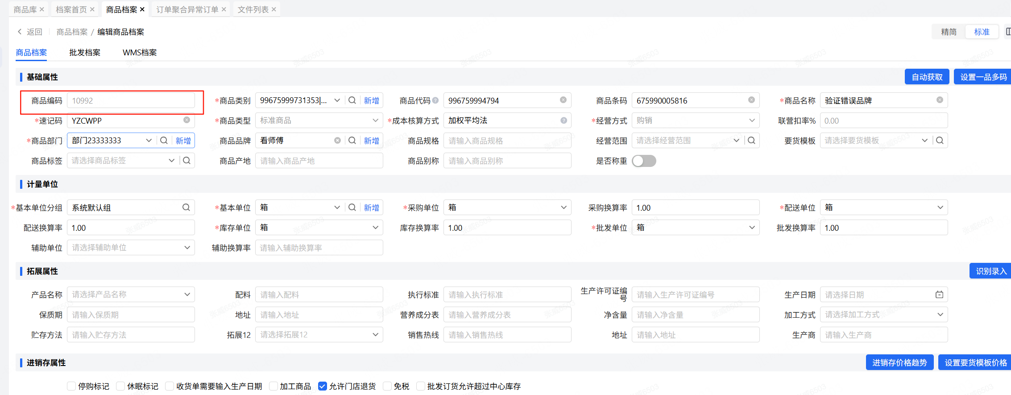Screen dimensions: 1011x395
Task: Click the search icon beside 基本单位
Action: tap(352, 208)
